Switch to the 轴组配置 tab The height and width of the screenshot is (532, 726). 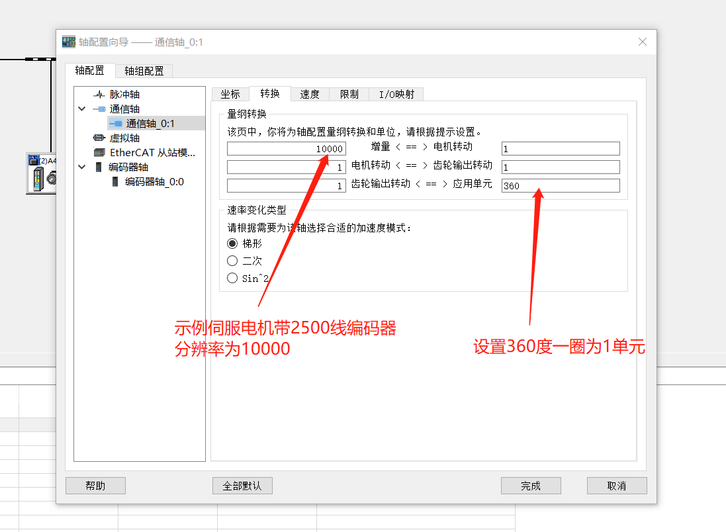point(144,71)
